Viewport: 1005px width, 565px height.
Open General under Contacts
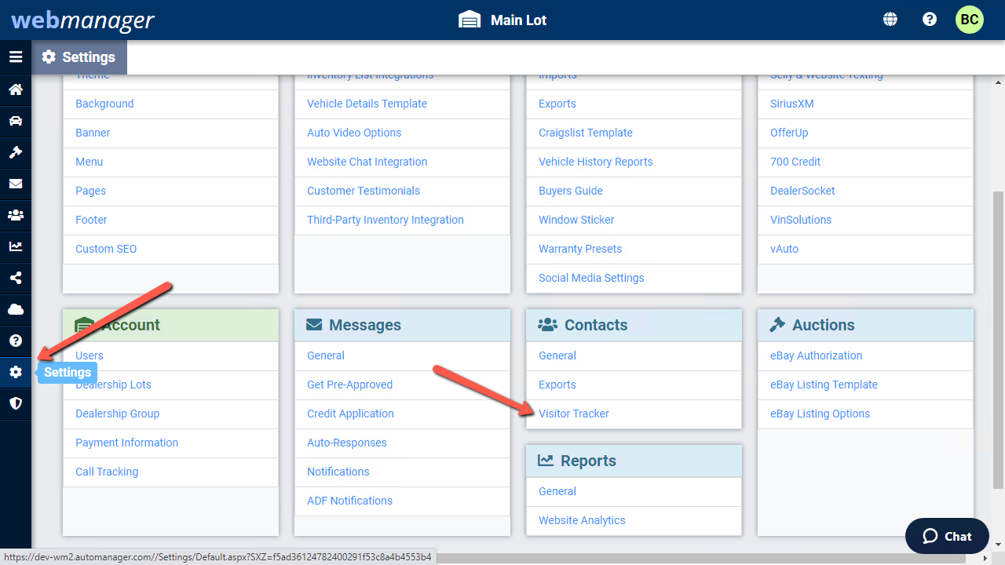click(x=557, y=355)
